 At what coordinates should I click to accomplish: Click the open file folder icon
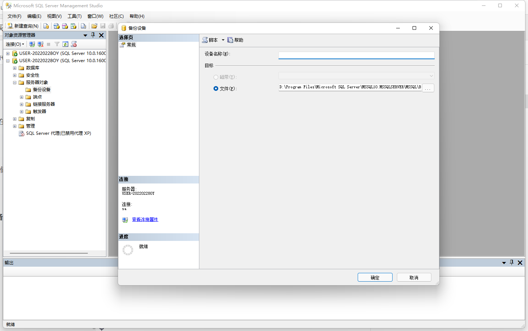[94, 26]
